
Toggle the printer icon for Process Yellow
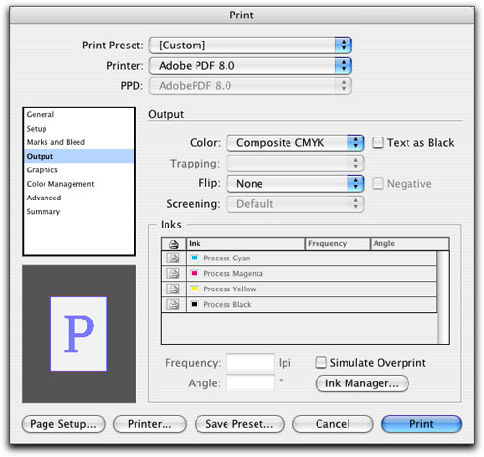(173, 289)
